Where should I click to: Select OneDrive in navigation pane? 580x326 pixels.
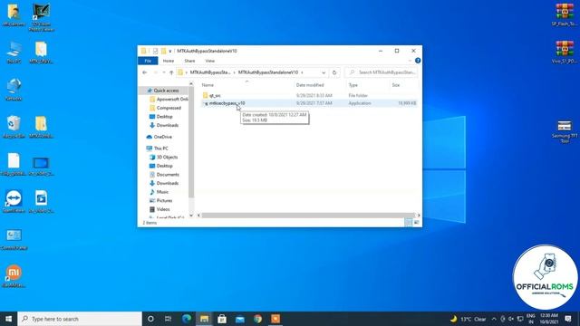(159, 137)
